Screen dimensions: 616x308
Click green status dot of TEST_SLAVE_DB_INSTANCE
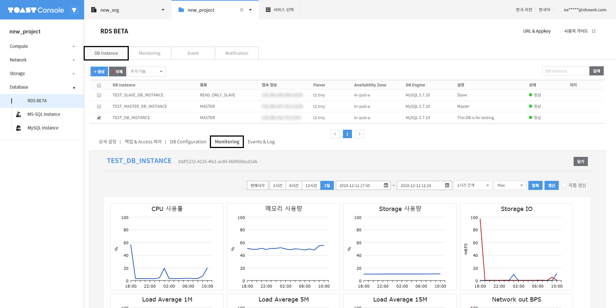(x=530, y=95)
